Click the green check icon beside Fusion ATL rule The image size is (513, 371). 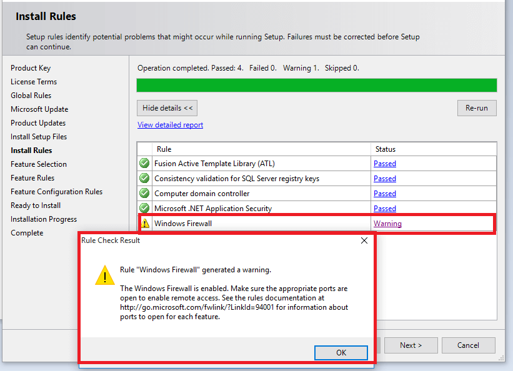click(x=144, y=164)
